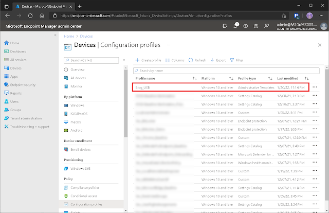Screen dimensions: 329x213
Task: Open Tenant administration
Action: 23,118
